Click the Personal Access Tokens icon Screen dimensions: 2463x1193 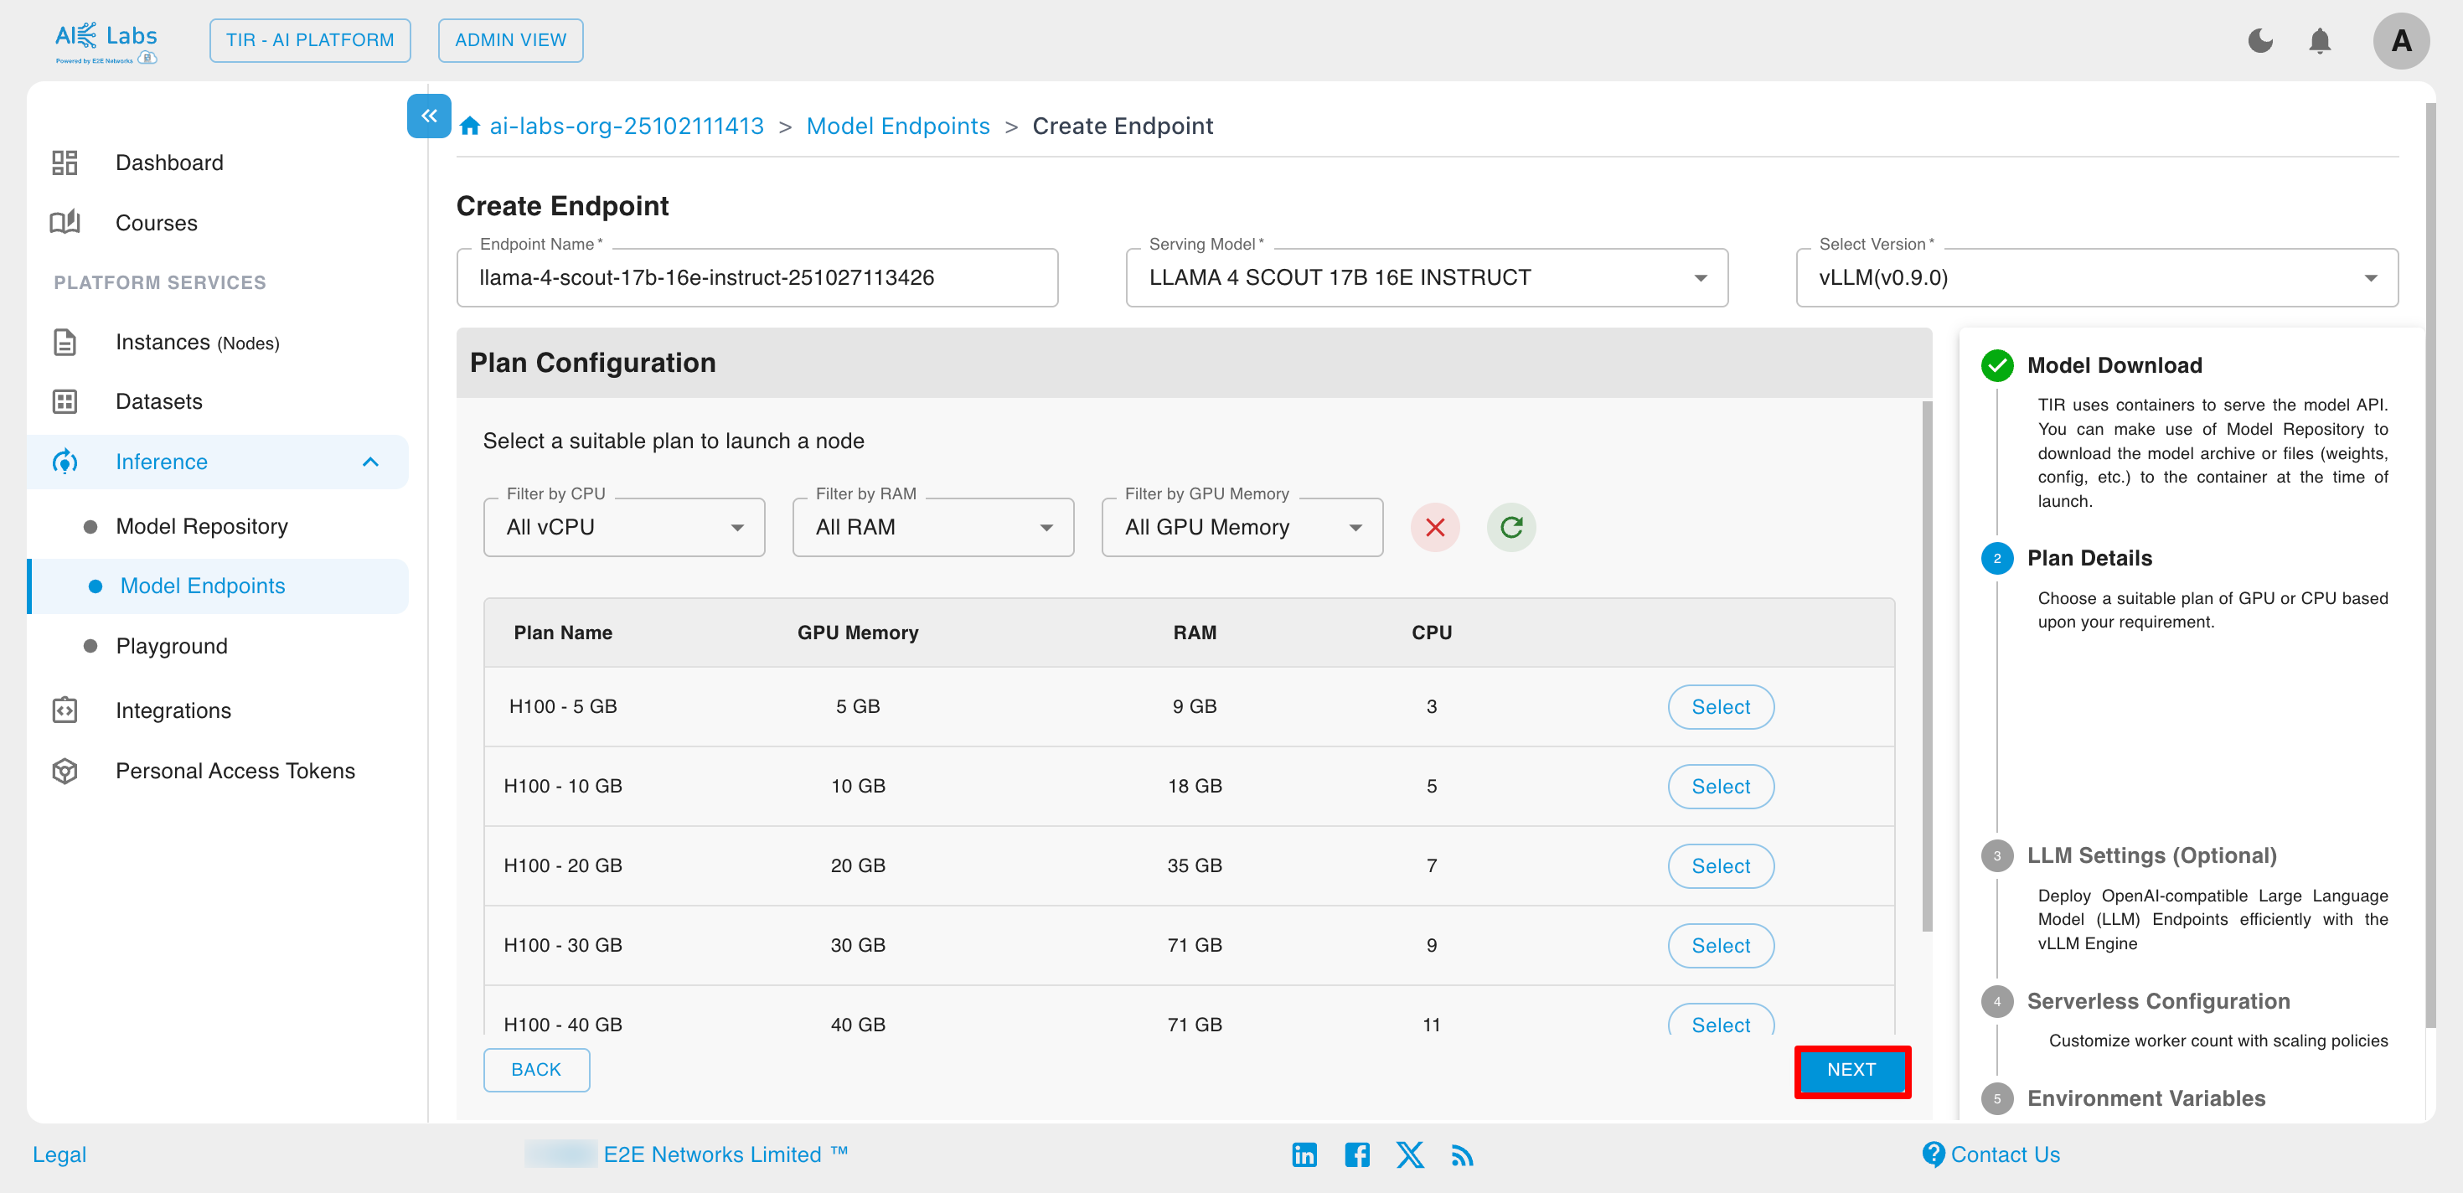pyautogui.click(x=65, y=771)
